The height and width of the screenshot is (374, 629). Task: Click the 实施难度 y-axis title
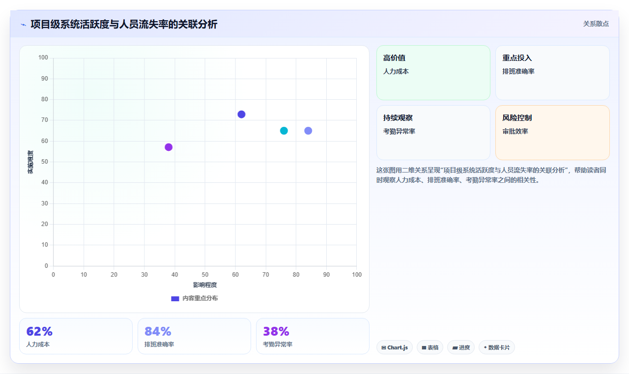[30, 162]
